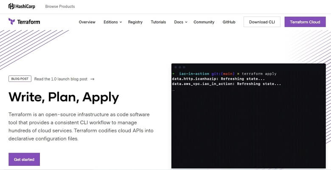
Task: Click the Terraform Cloud button
Action: pyautogui.click(x=305, y=22)
